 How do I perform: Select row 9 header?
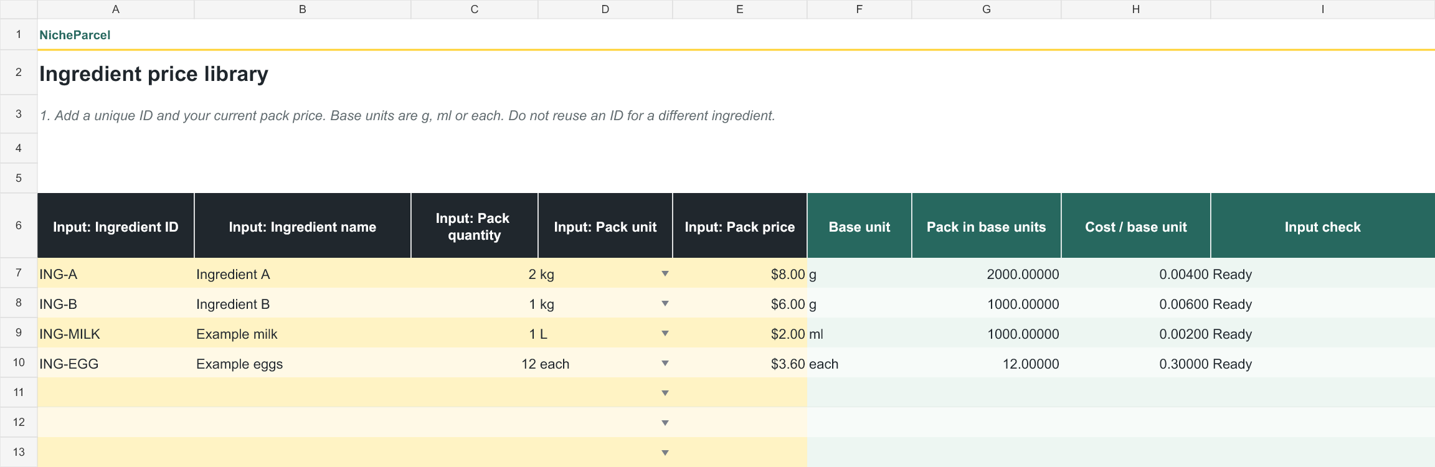pos(19,333)
